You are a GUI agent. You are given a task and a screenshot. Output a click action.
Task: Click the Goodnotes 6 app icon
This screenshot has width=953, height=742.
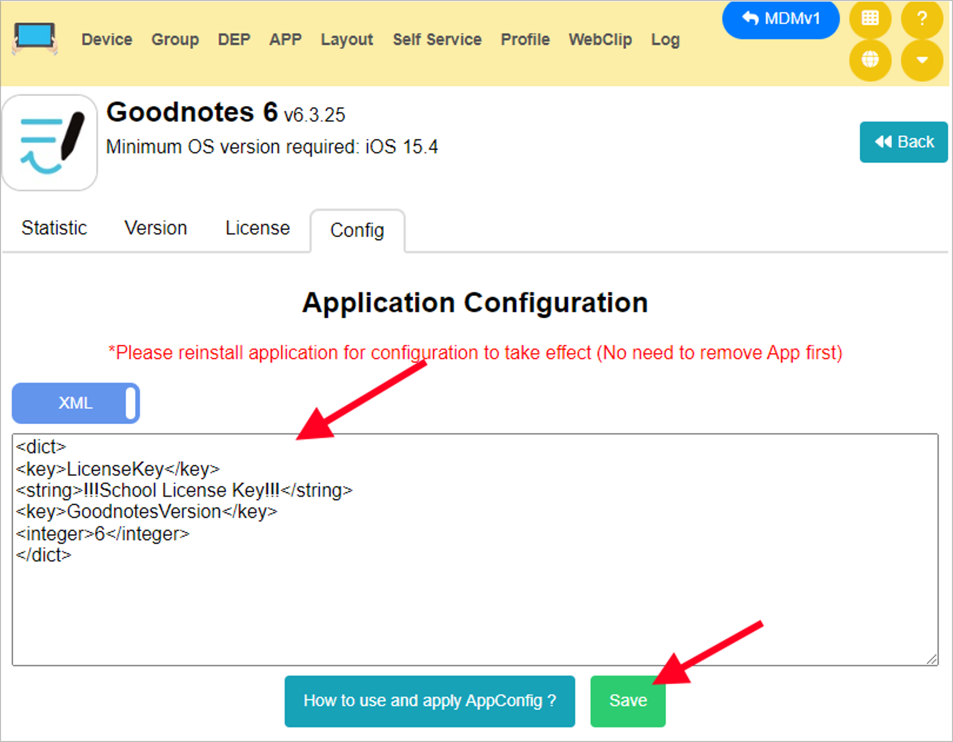click(50, 141)
